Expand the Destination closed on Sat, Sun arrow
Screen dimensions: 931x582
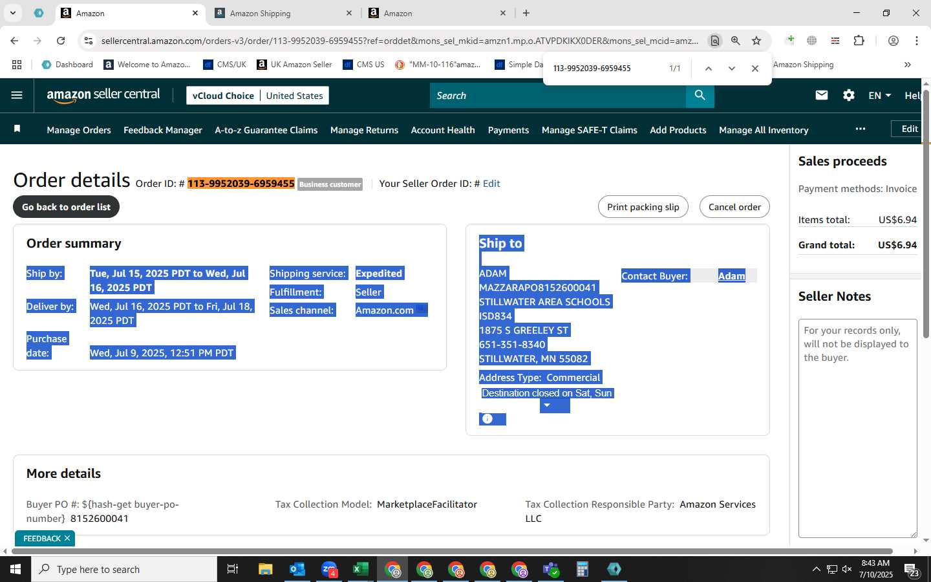[547, 405]
